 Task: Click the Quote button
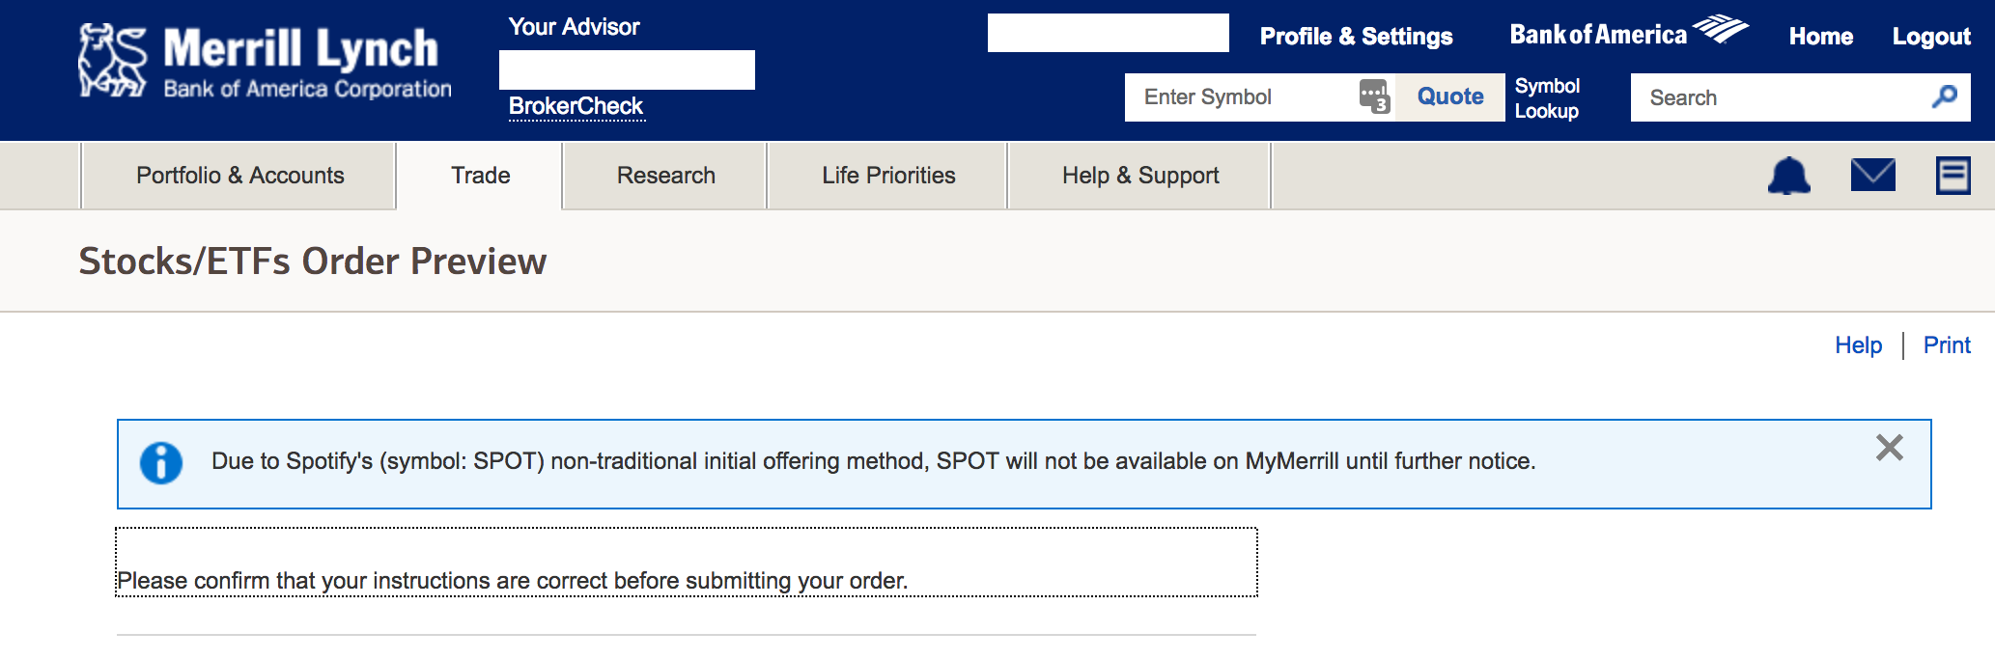pos(1449,96)
